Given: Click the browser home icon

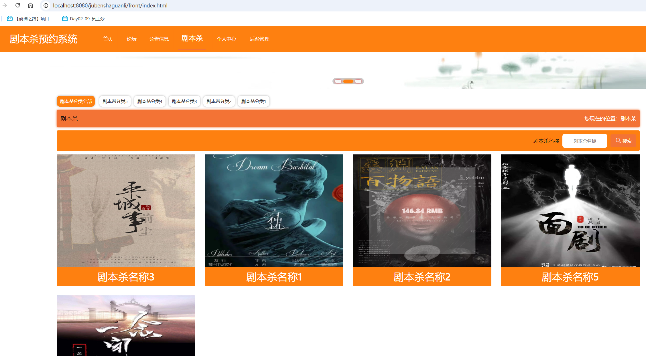Looking at the screenshot, I should point(30,5).
